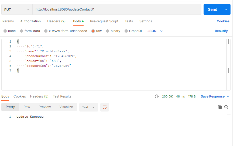Choose the GraphQL body option
Image resolution: width=237 pixels, height=146 pixels.
[x=126, y=31]
